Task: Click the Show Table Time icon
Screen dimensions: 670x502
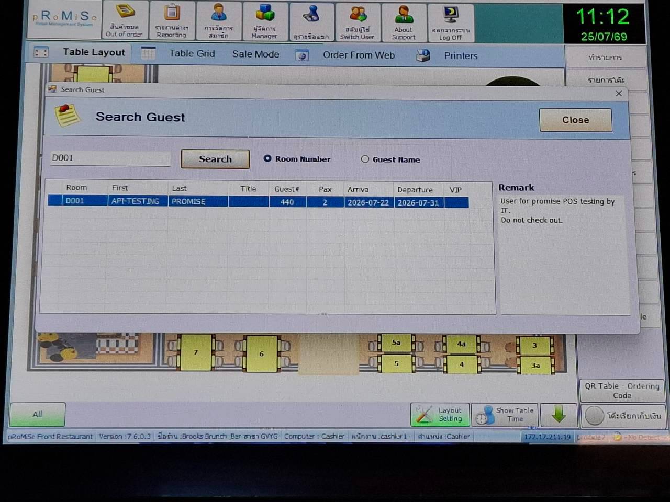Action: (505, 415)
